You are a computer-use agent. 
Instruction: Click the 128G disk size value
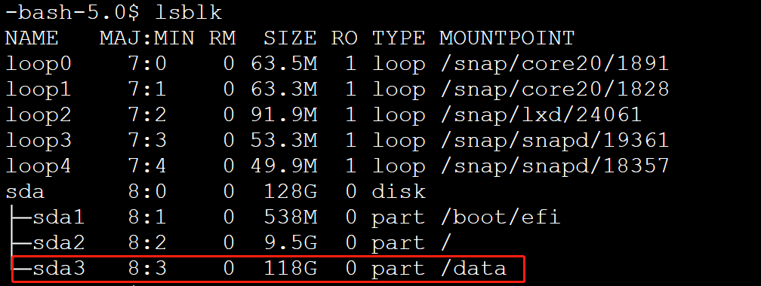tap(290, 192)
